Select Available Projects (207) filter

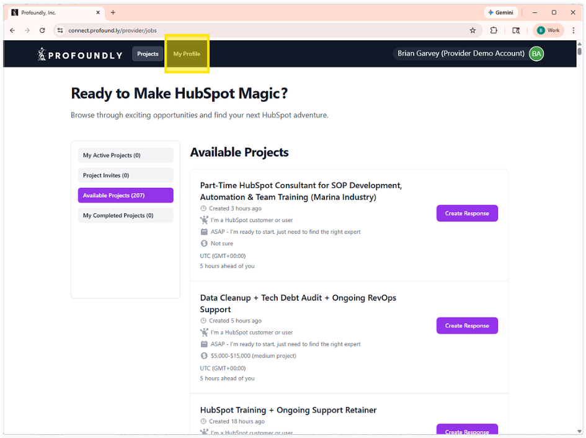(125, 195)
